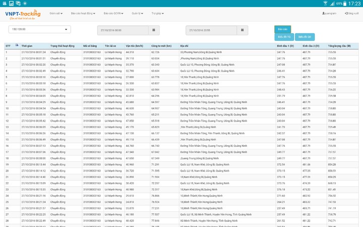Click address in row 3, Quốc Lộ 10 Phương Đông

[x=207, y=65]
